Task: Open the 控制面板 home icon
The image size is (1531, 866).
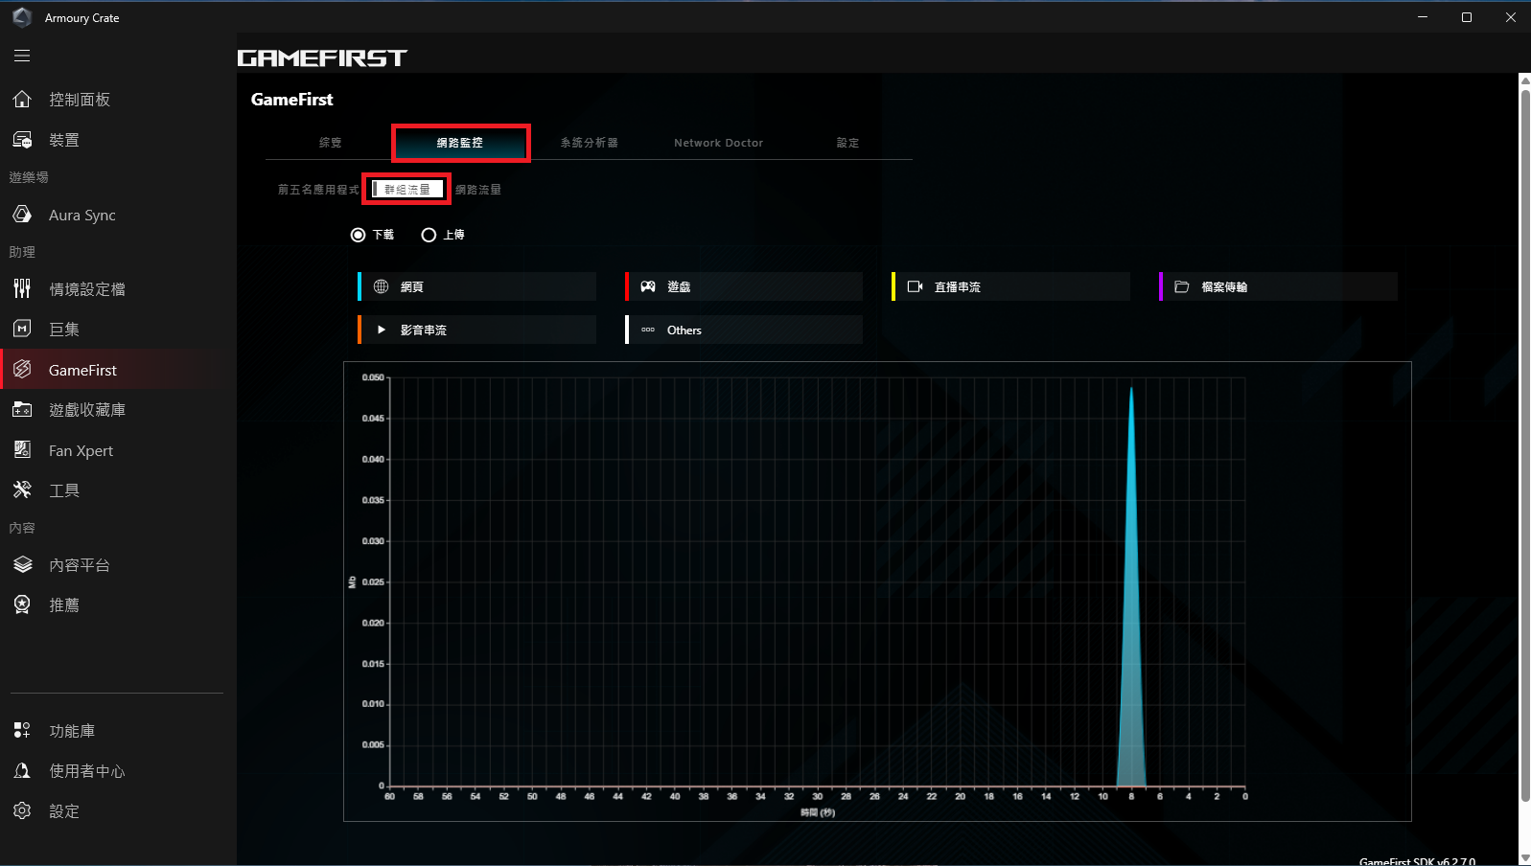Action: pos(22,99)
